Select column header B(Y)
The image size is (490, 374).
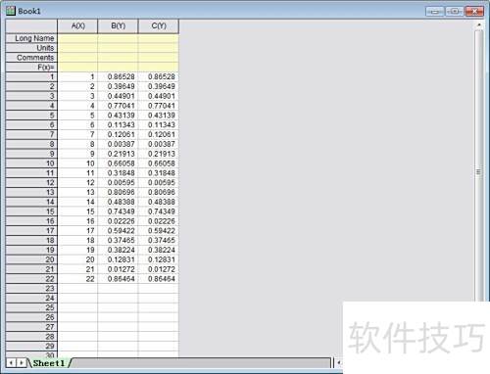pyautogui.click(x=118, y=26)
